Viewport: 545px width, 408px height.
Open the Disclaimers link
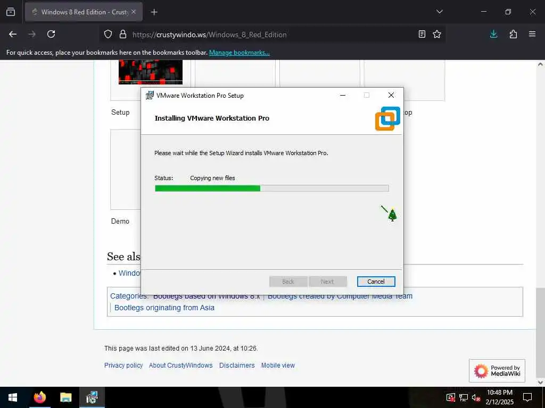coord(237,365)
